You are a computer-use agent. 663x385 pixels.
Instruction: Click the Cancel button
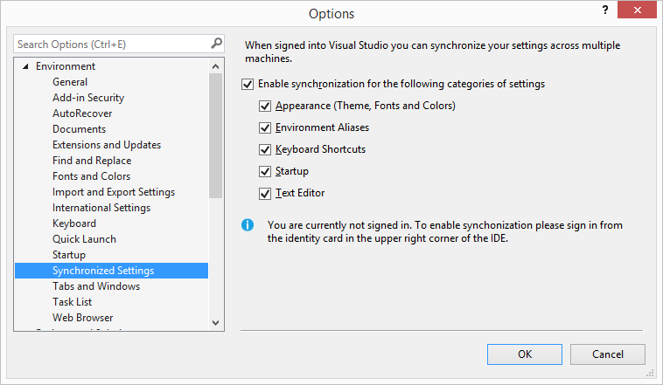coord(608,354)
